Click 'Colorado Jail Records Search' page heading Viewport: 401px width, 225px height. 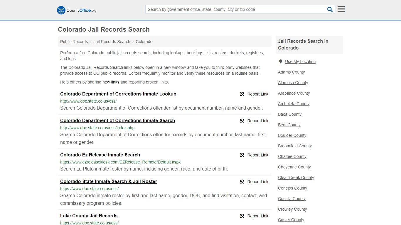(x=104, y=30)
